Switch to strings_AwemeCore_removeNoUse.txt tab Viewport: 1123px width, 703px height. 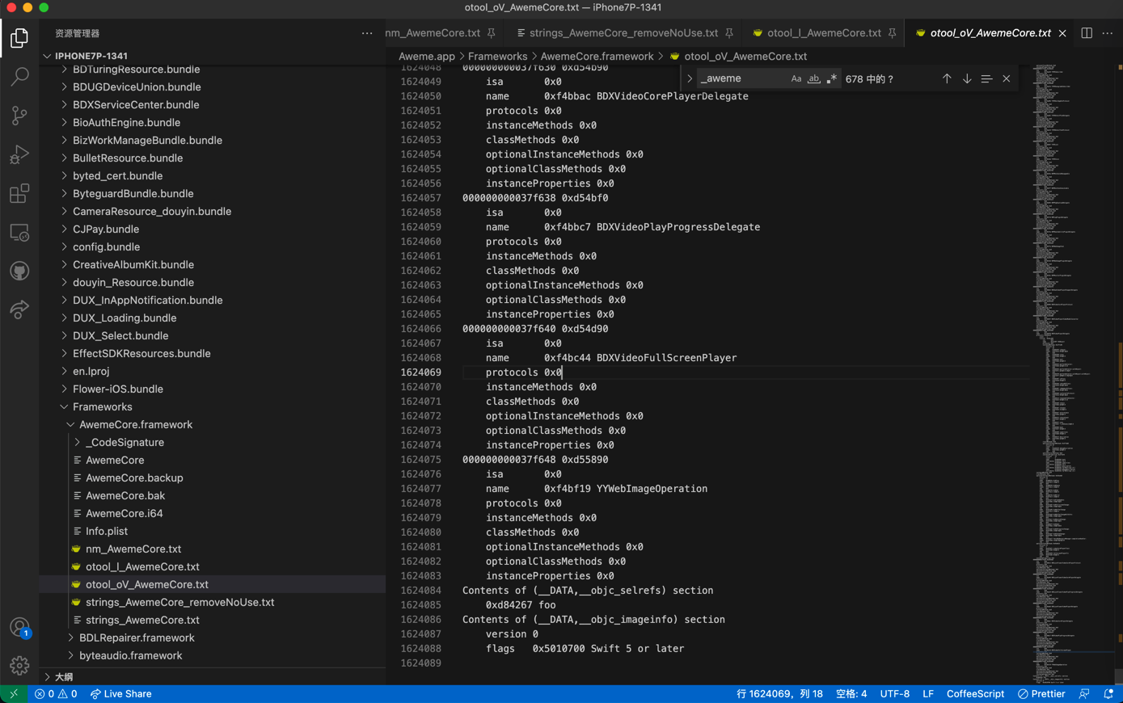tap(623, 33)
